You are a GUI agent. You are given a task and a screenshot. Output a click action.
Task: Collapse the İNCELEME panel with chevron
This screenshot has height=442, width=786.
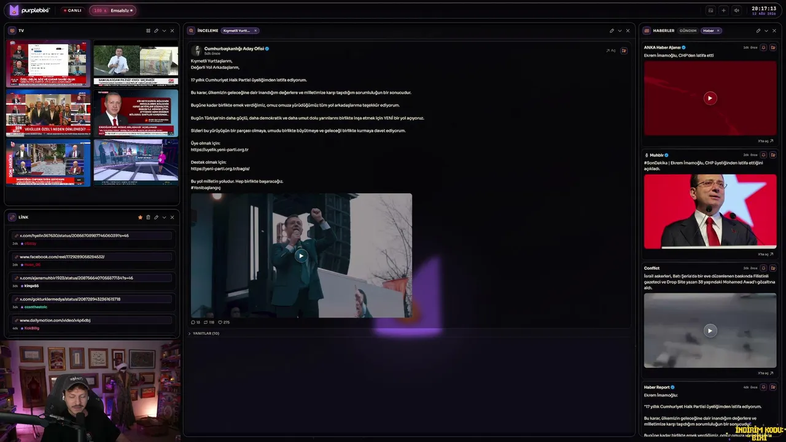pyautogui.click(x=620, y=31)
